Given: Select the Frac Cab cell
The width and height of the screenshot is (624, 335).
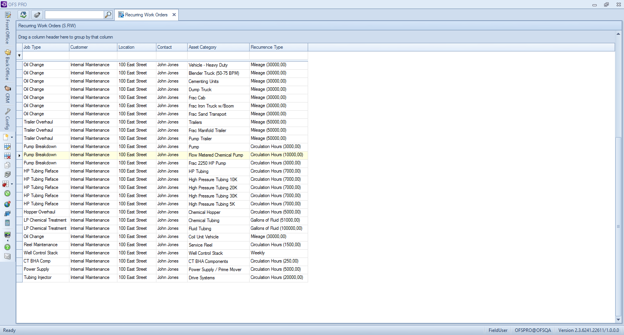Looking at the screenshot, I should tap(218, 98).
